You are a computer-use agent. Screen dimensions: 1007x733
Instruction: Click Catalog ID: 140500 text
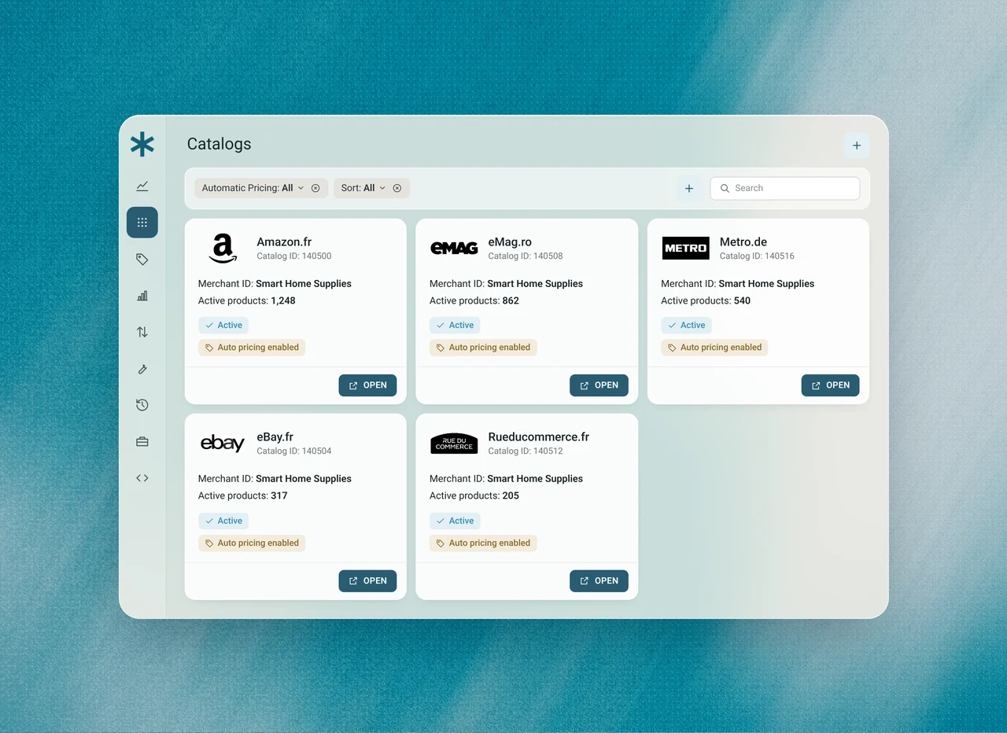294,256
